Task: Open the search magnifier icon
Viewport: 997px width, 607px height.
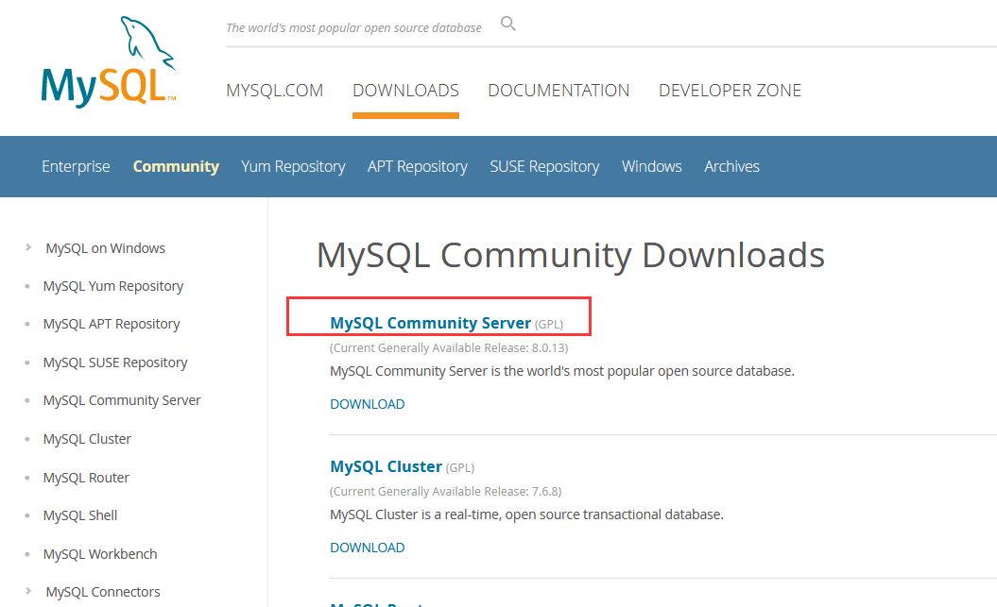Action: [507, 23]
